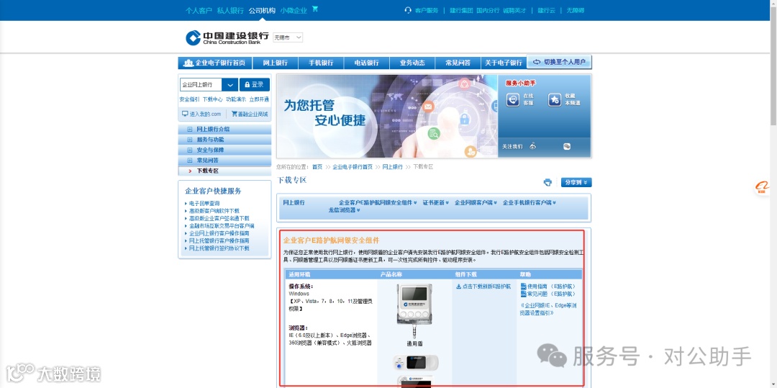The width and height of the screenshot is (777, 388).
Task: Click switch arrows icon on 切换至个人用户
Action: pos(537,62)
